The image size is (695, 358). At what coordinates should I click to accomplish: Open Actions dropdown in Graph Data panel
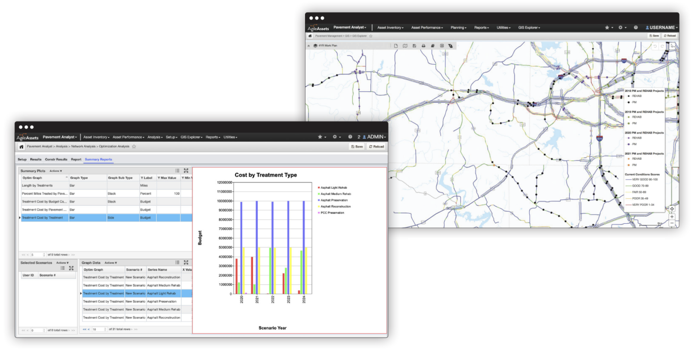pyautogui.click(x=111, y=263)
